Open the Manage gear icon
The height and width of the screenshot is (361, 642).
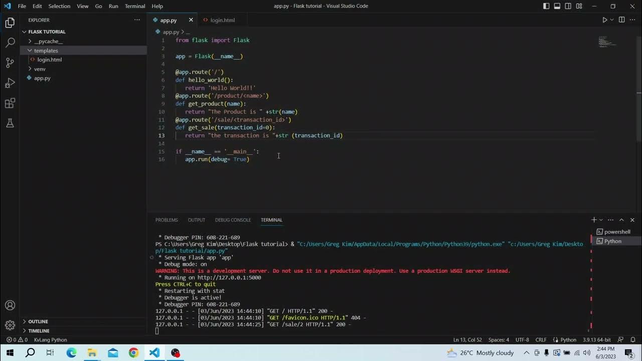[x=10, y=325]
